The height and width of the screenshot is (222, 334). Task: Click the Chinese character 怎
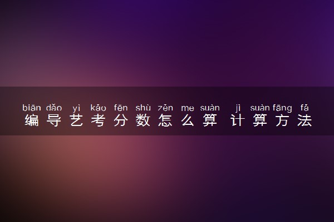[x=165, y=120]
